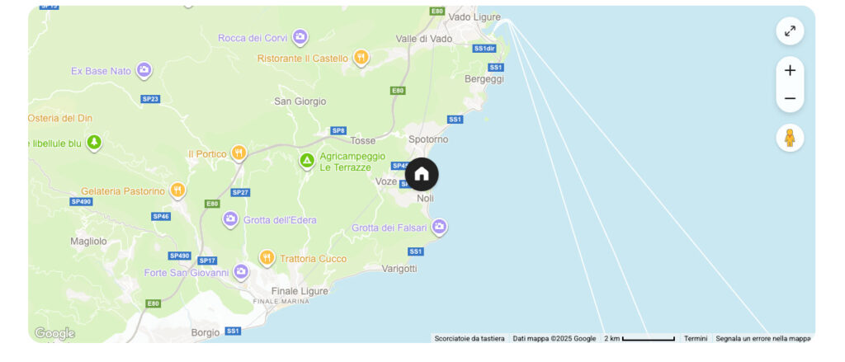Image resolution: width=845 pixels, height=362 pixels.
Task: Click Segnala un errore nella mappa link
Action: (x=762, y=338)
